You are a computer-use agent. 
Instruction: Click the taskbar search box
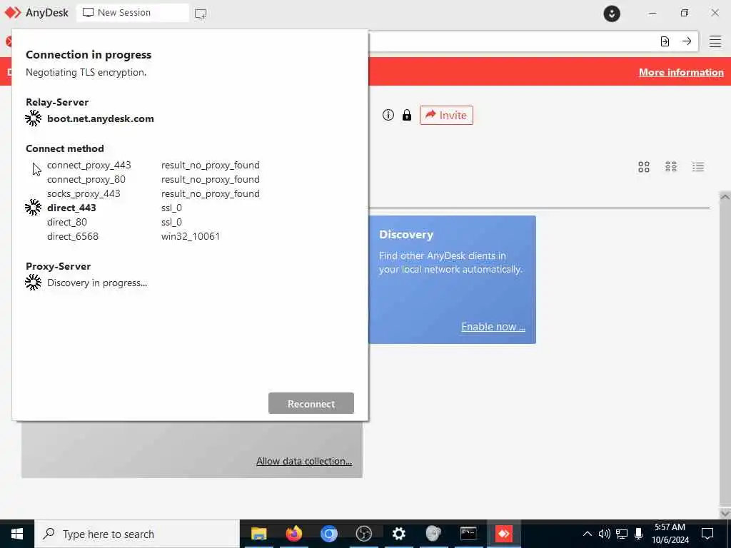click(137, 534)
